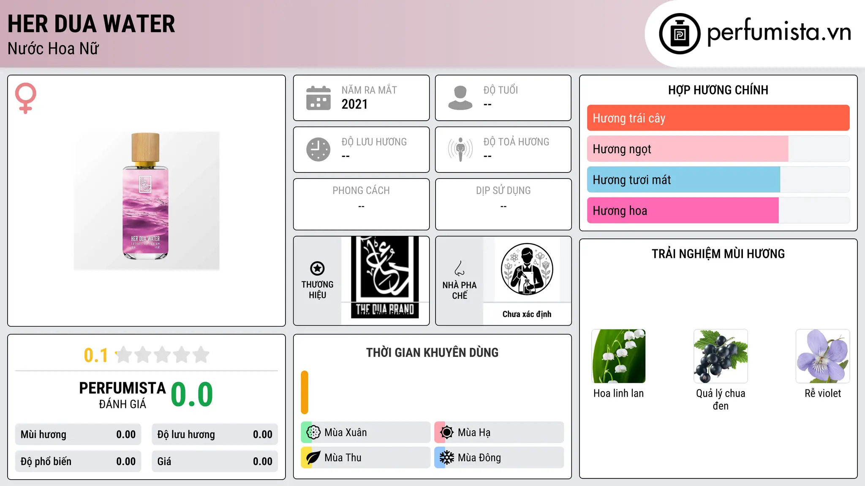Click the Hương tươi mát accord bar
865x486 pixels.
point(718,180)
